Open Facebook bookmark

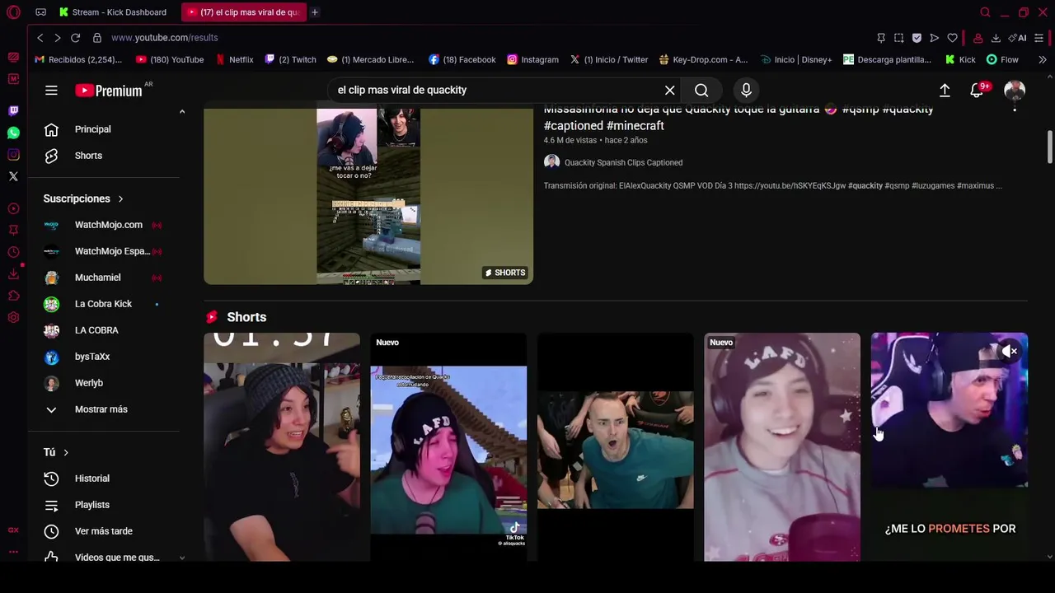tap(462, 59)
